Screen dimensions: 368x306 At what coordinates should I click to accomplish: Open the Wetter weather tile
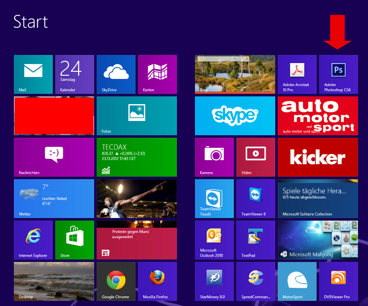pyautogui.click(x=54, y=199)
